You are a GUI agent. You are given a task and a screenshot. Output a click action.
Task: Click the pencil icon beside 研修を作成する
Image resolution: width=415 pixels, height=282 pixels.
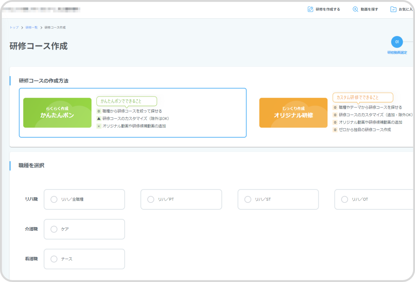[x=310, y=9]
